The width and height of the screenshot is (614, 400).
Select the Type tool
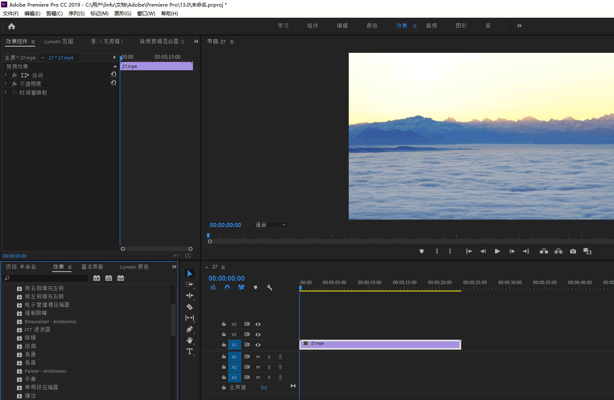click(x=190, y=351)
